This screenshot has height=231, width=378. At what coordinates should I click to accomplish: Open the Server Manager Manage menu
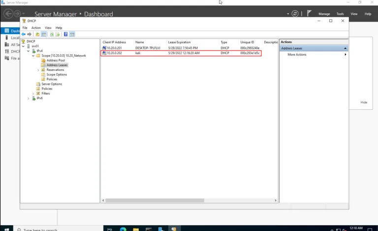[324, 14]
